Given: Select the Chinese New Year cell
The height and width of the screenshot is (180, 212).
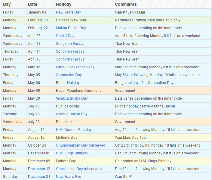Looking at the screenshot, I should tap(84, 20).
